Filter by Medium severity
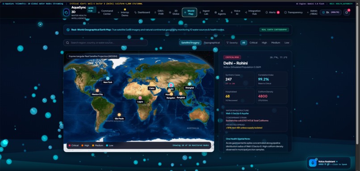The width and height of the screenshot is (360, 171). [276, 43]
